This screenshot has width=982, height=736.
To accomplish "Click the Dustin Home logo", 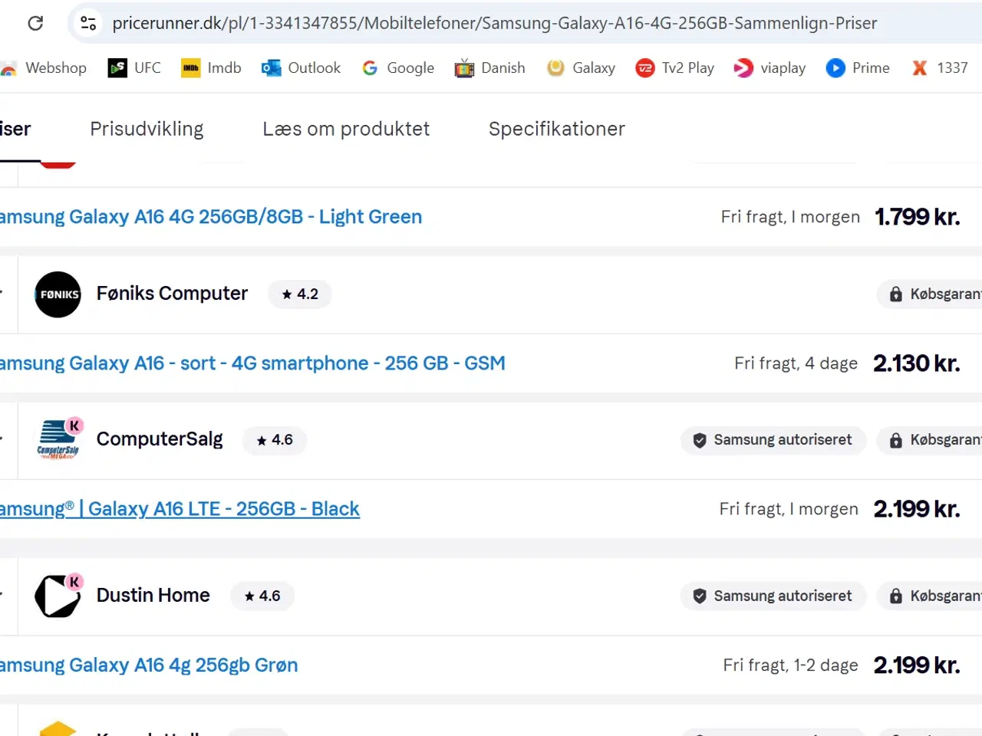I will point(58,596).
